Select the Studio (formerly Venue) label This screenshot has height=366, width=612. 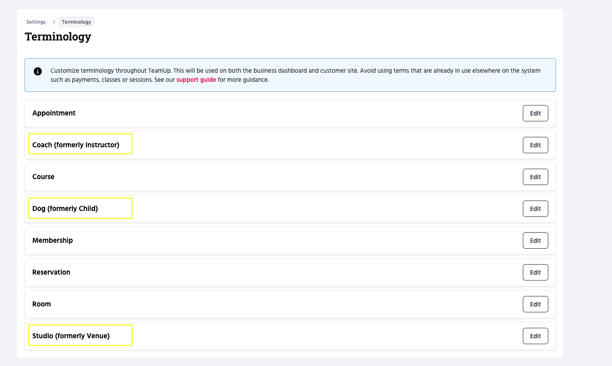(71, 336)
